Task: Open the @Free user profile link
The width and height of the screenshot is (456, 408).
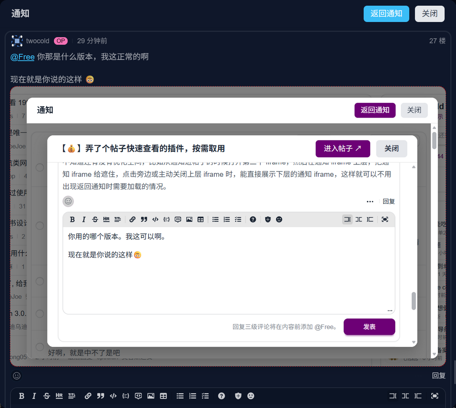Action: pos(22,57)
